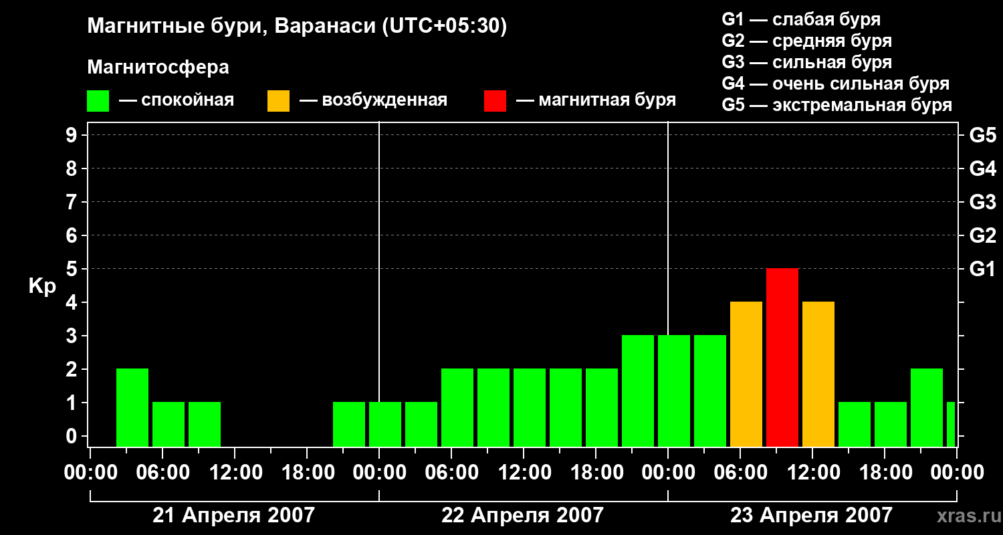Click the red 'магнитная буря' legend swatch
The width and height of the screenshot is (1003, 535).
tap(495, 101)
